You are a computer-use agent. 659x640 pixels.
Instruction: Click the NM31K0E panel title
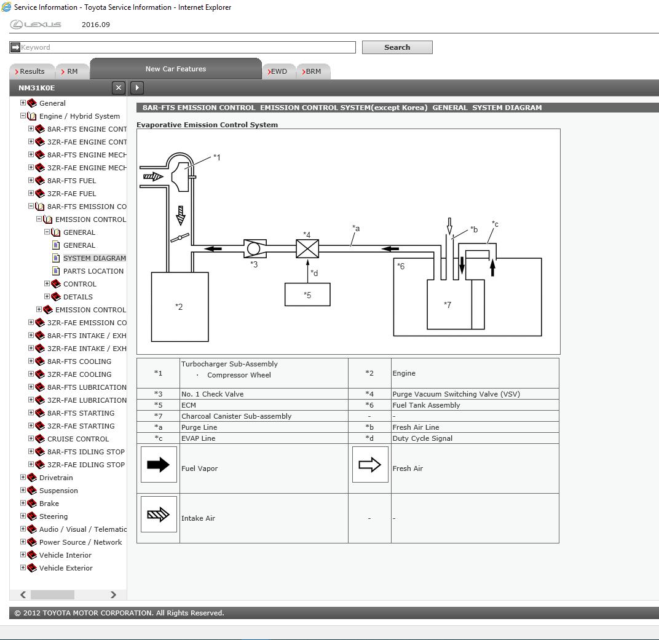coord(36,88)
